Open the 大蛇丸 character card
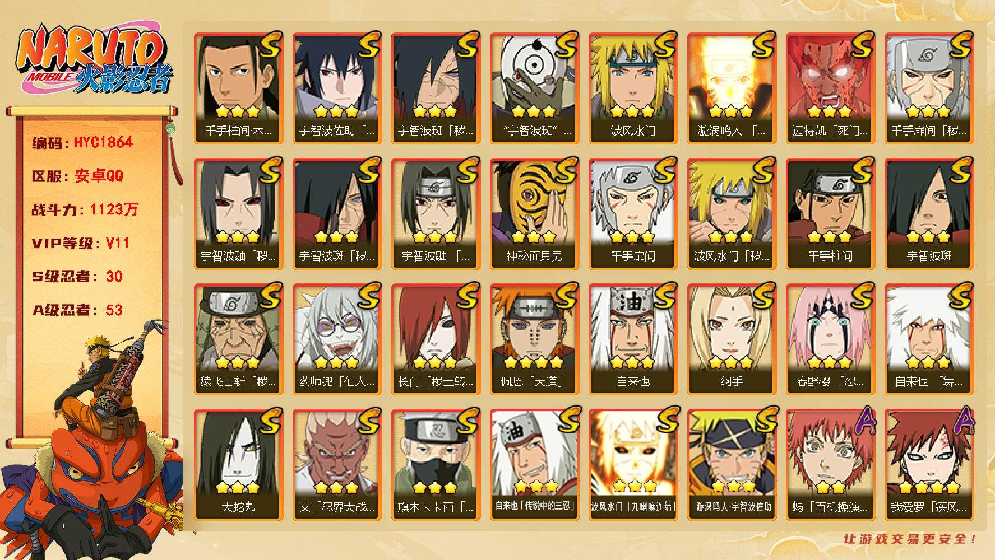Screen dimensions: 995x560 pos(238,465)
